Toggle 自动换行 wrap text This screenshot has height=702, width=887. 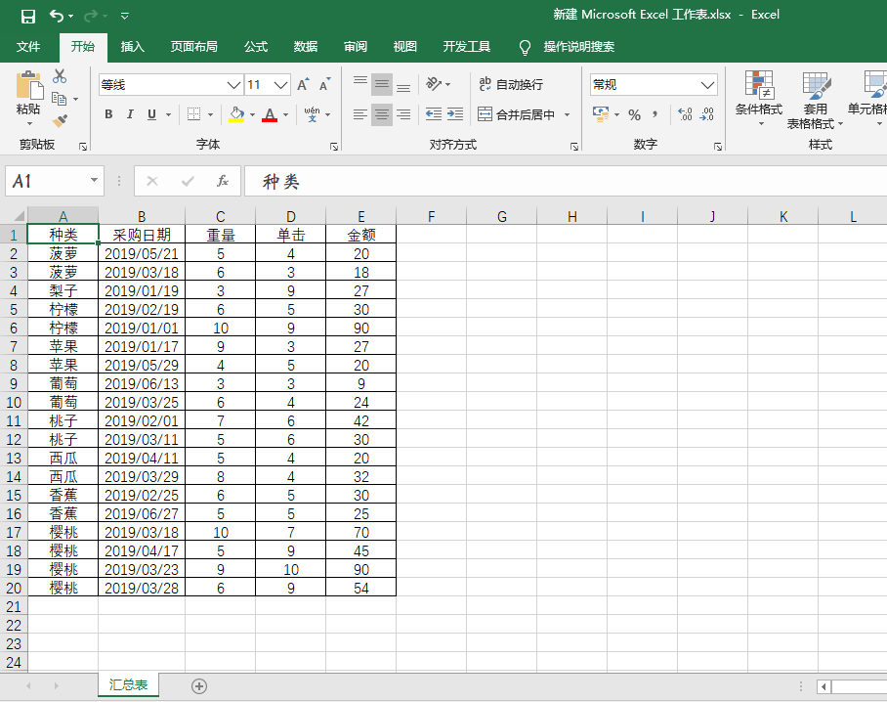click(x=511, y=84)
